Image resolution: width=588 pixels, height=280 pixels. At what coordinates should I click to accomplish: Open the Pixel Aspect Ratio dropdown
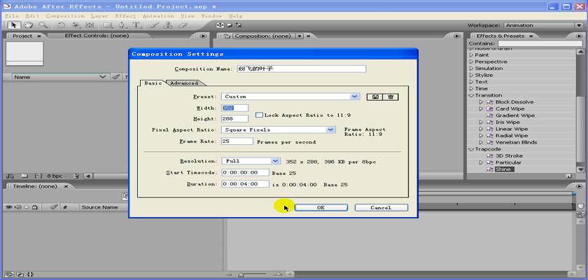pyautogui.click(x=330, y=129)
